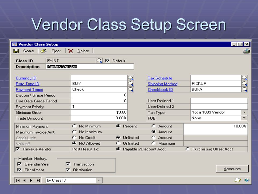Image resolution: width=258 pixels, height=194 pixels.
Task: Click the Save toolbar button
Action: 24,51
